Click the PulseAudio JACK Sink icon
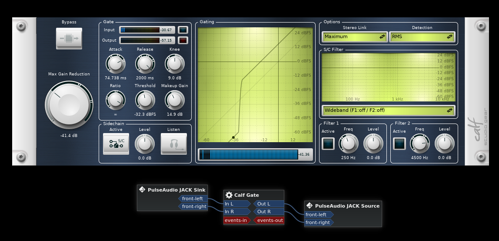The width and height of the screenshot is (499, 241). click(x=142, y=189)
